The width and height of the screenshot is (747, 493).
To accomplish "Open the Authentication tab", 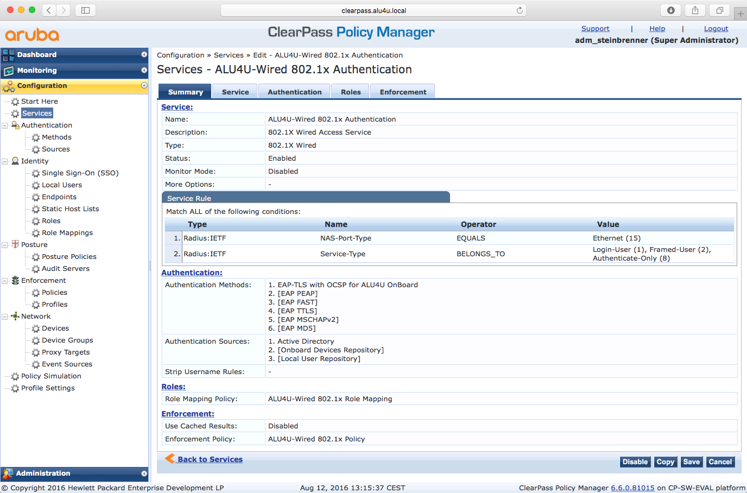I will click(x=294, y=92).
